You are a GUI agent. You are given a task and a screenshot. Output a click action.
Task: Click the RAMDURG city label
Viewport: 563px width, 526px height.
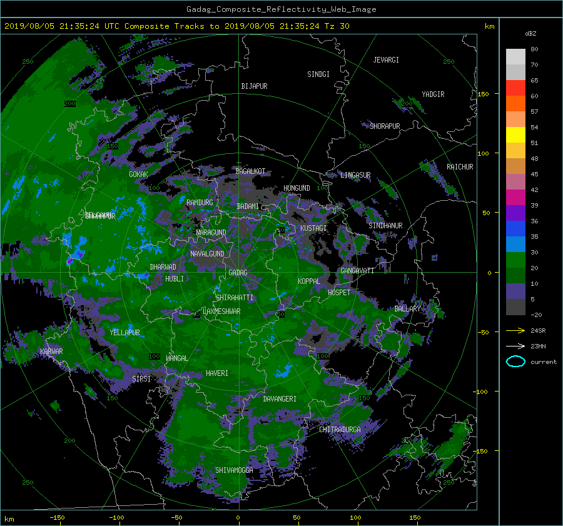(200, 203)
